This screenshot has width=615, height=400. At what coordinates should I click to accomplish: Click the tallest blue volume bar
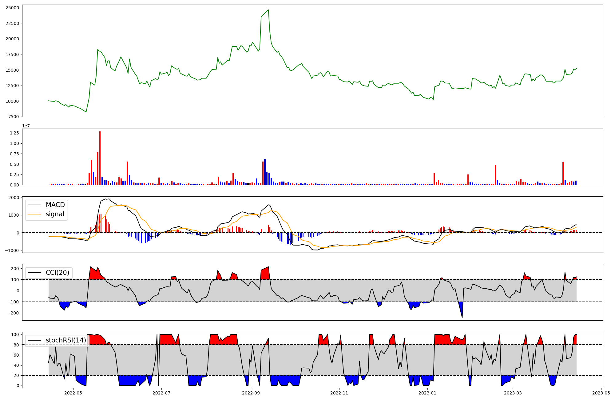coord(265,172)
